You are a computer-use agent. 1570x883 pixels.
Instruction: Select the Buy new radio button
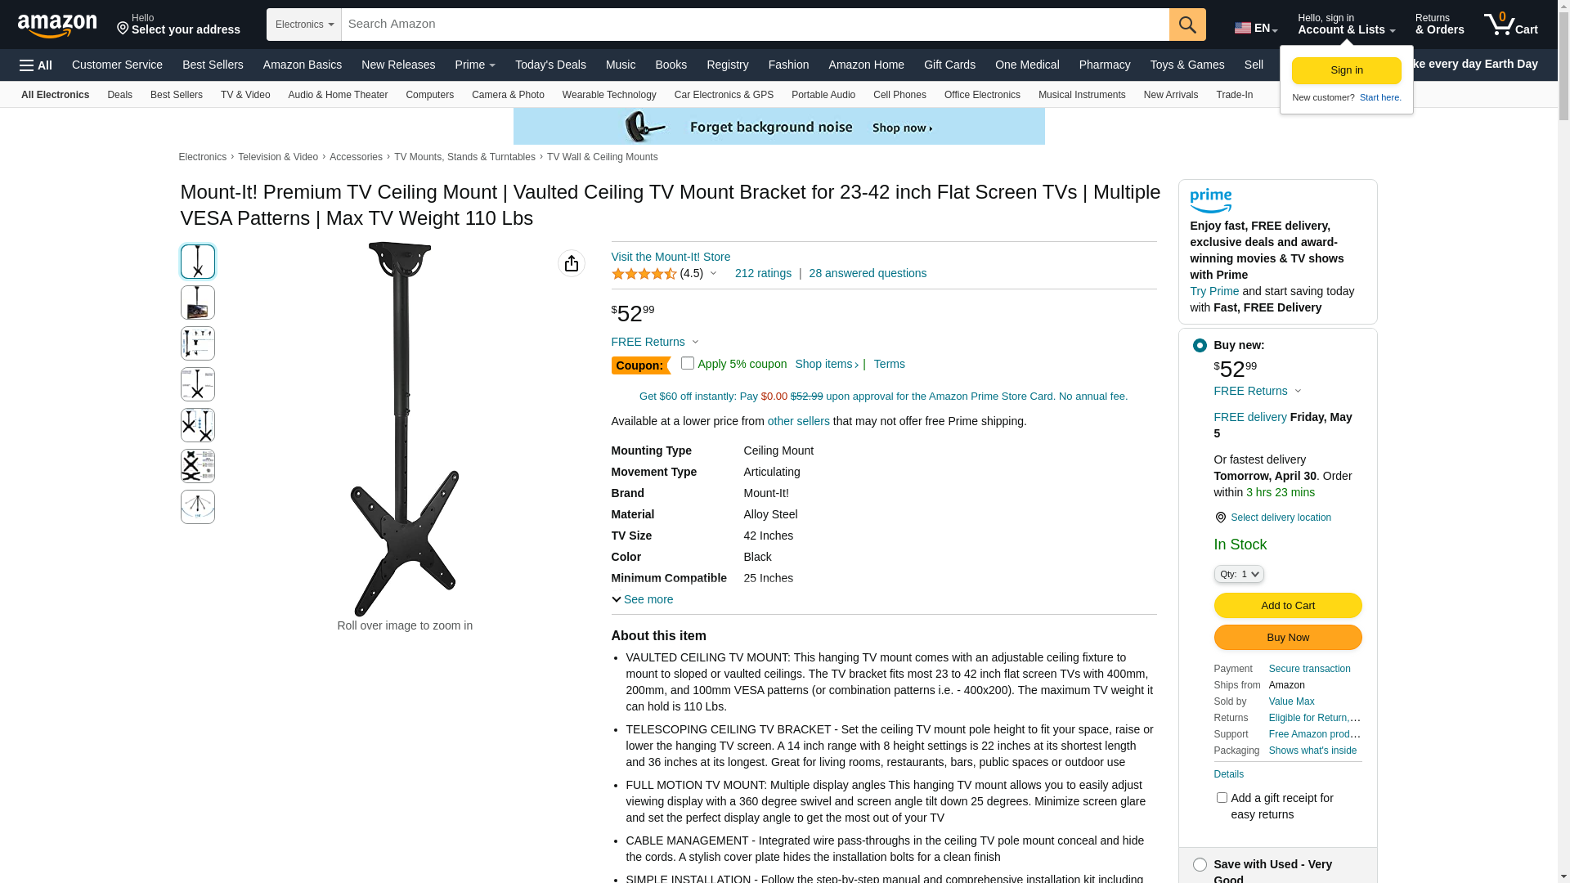tap(1200, 345)
